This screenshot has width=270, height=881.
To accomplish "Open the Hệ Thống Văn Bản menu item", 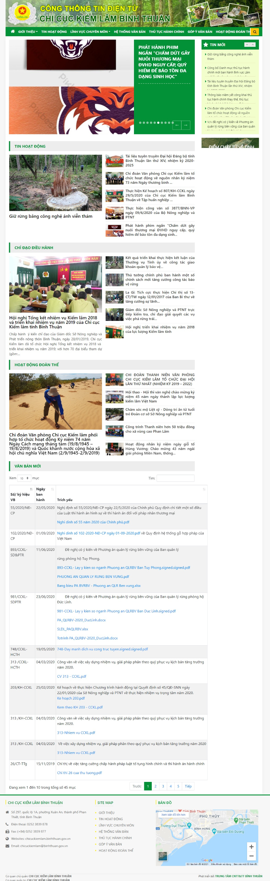I will coord(129,32).
